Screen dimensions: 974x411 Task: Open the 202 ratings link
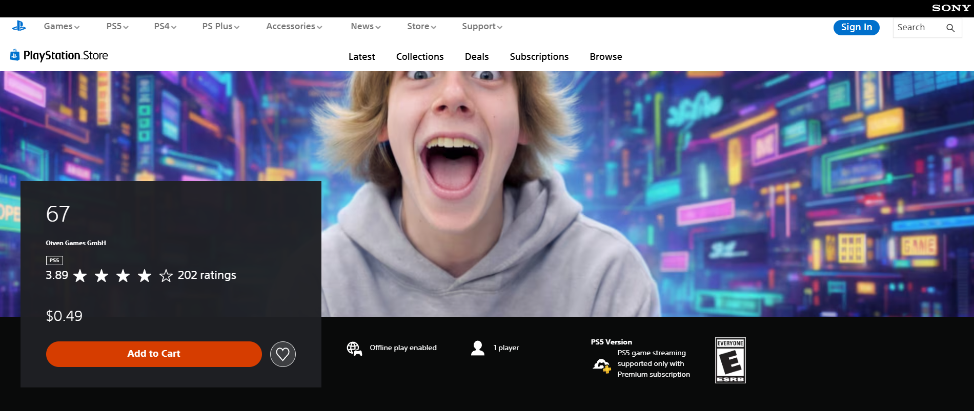pos(207,275)
